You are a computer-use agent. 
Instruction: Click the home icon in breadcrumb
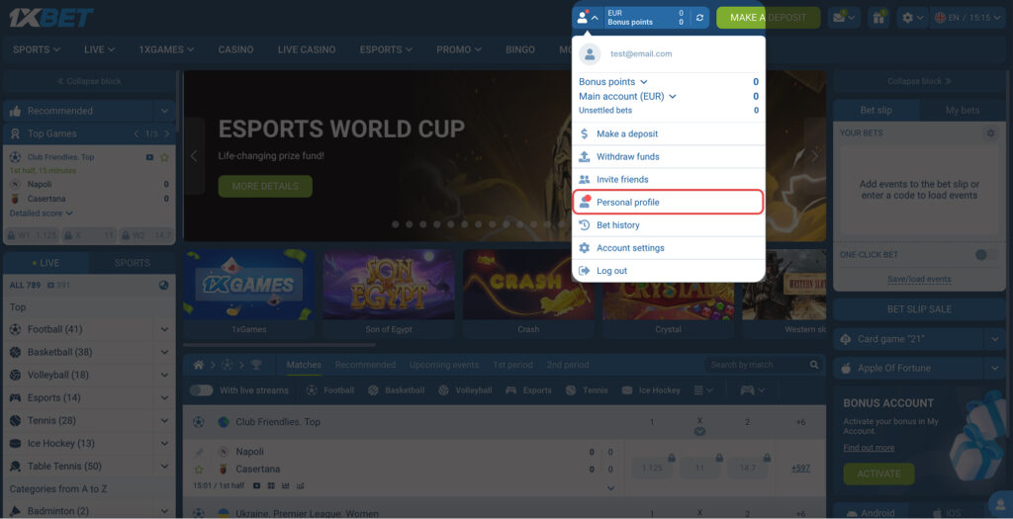(199, 365)
